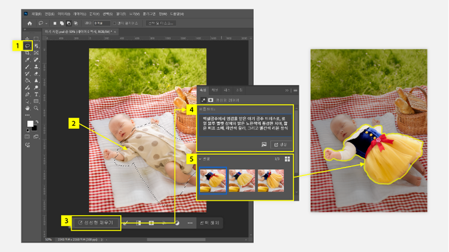Toggle the Anti-alias checkbox
Viewport: 449px width, 252px height.
point(114,23)
